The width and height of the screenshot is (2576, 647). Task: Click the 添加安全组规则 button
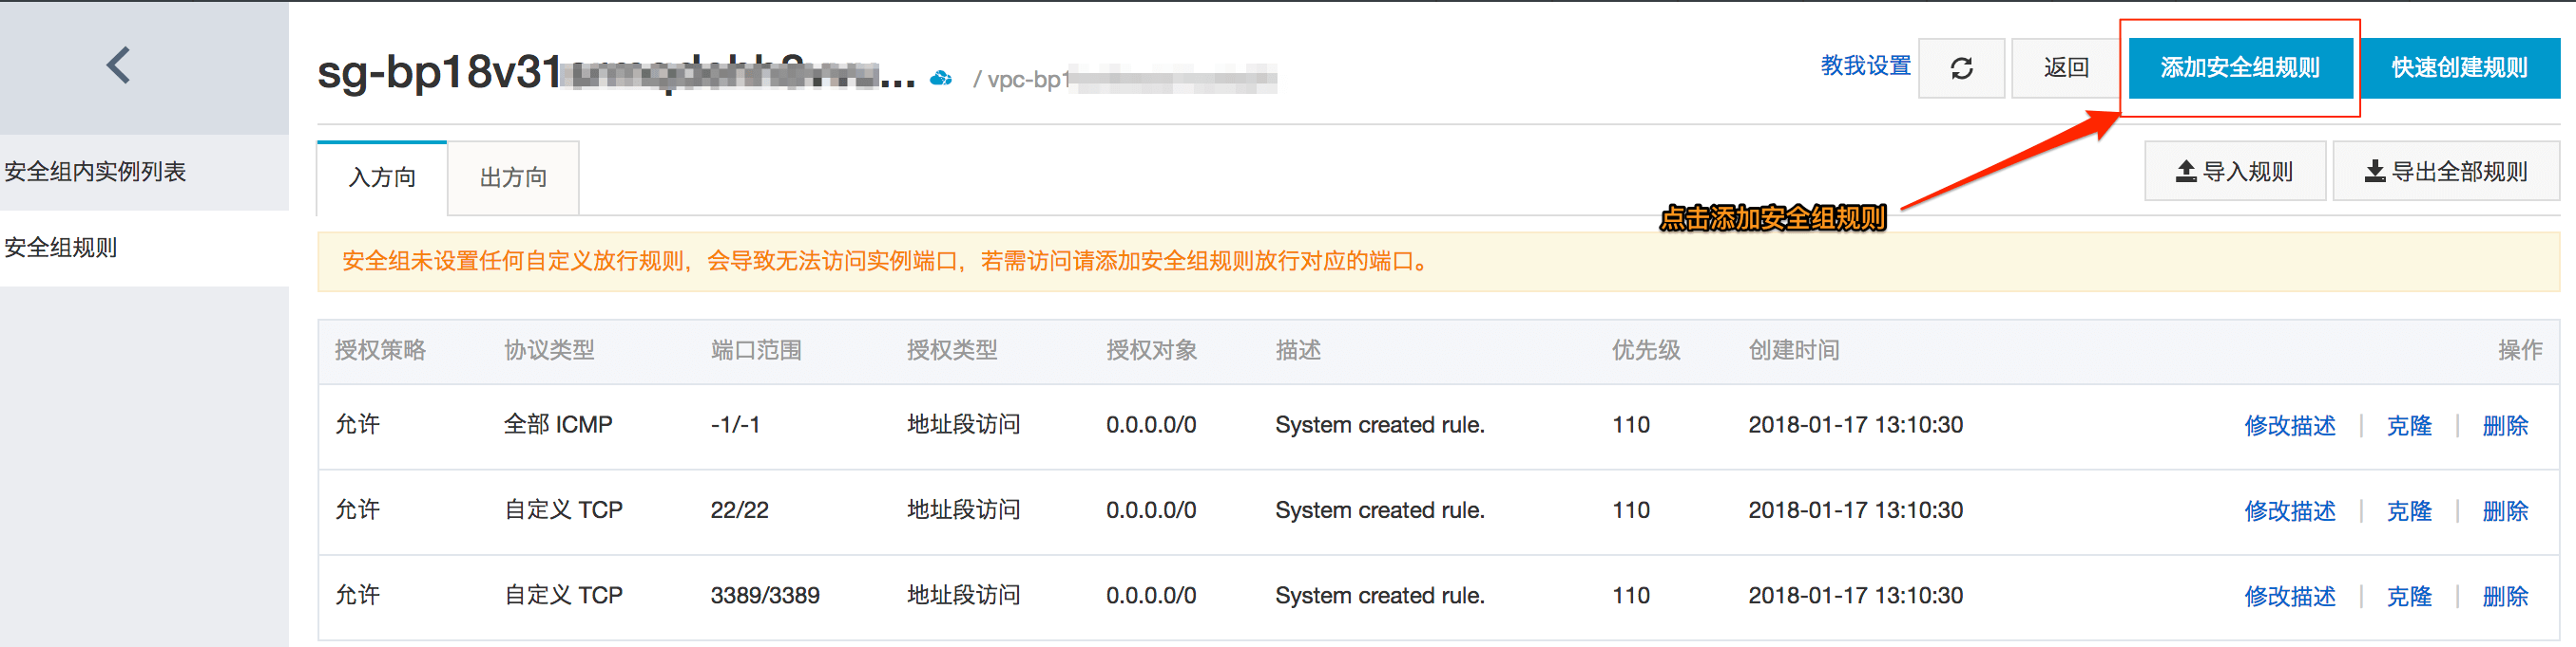2240,68
